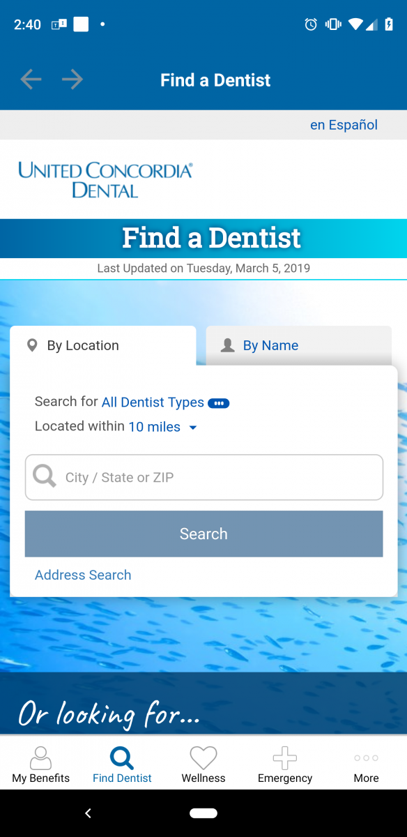The width and height of the screenshot is (407, 837).
Task: Open Emergency cross icon
Action: coord(285,758)
